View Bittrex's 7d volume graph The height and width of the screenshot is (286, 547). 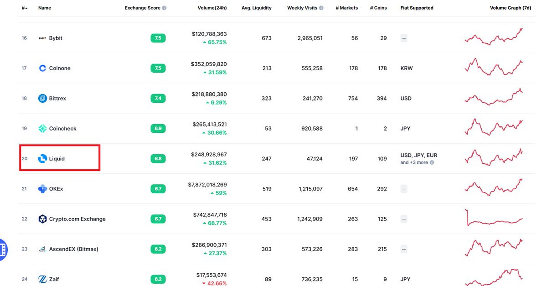(494, 97)
